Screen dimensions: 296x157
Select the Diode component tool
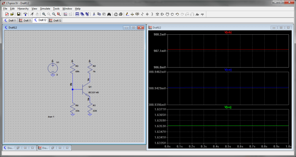(157, 14)
